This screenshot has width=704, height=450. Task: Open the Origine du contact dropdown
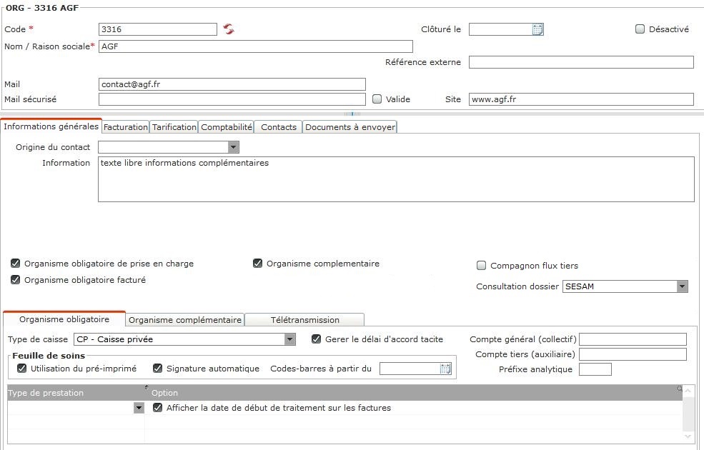[233, 147]
